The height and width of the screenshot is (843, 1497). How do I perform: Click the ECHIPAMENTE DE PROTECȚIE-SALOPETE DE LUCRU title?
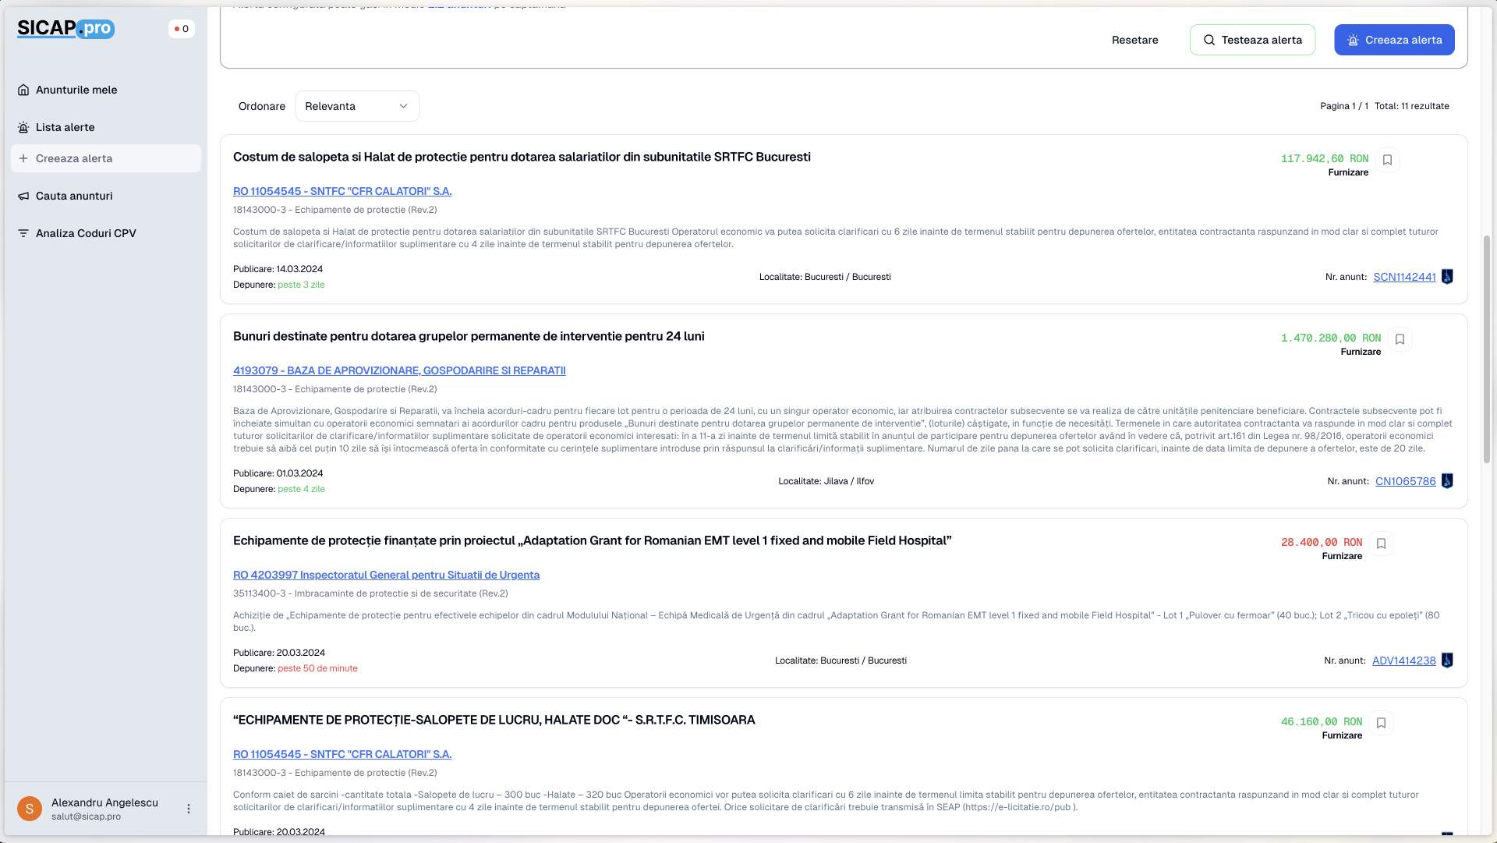click(494, 720)
